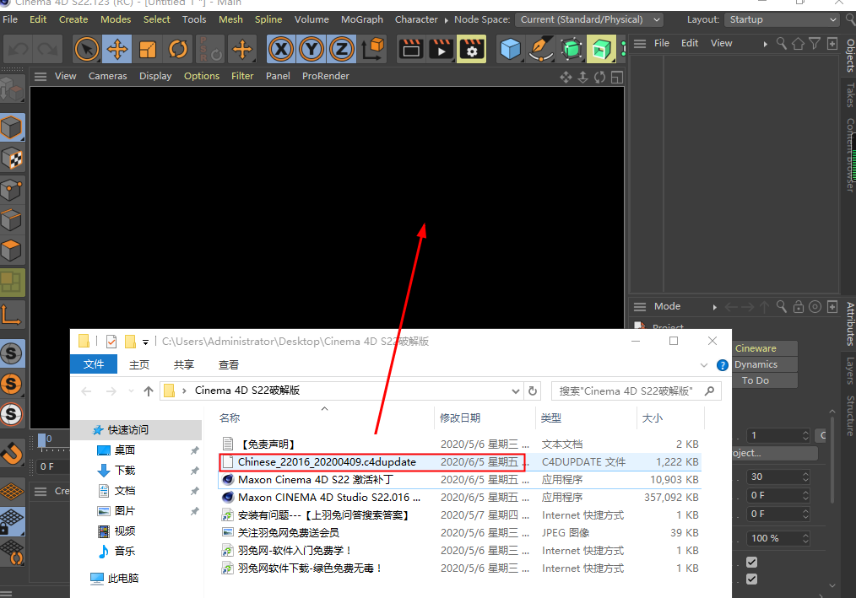Screen dimensions: 856x598
Task: Select the Rotate tool
Action: point(177,49)
